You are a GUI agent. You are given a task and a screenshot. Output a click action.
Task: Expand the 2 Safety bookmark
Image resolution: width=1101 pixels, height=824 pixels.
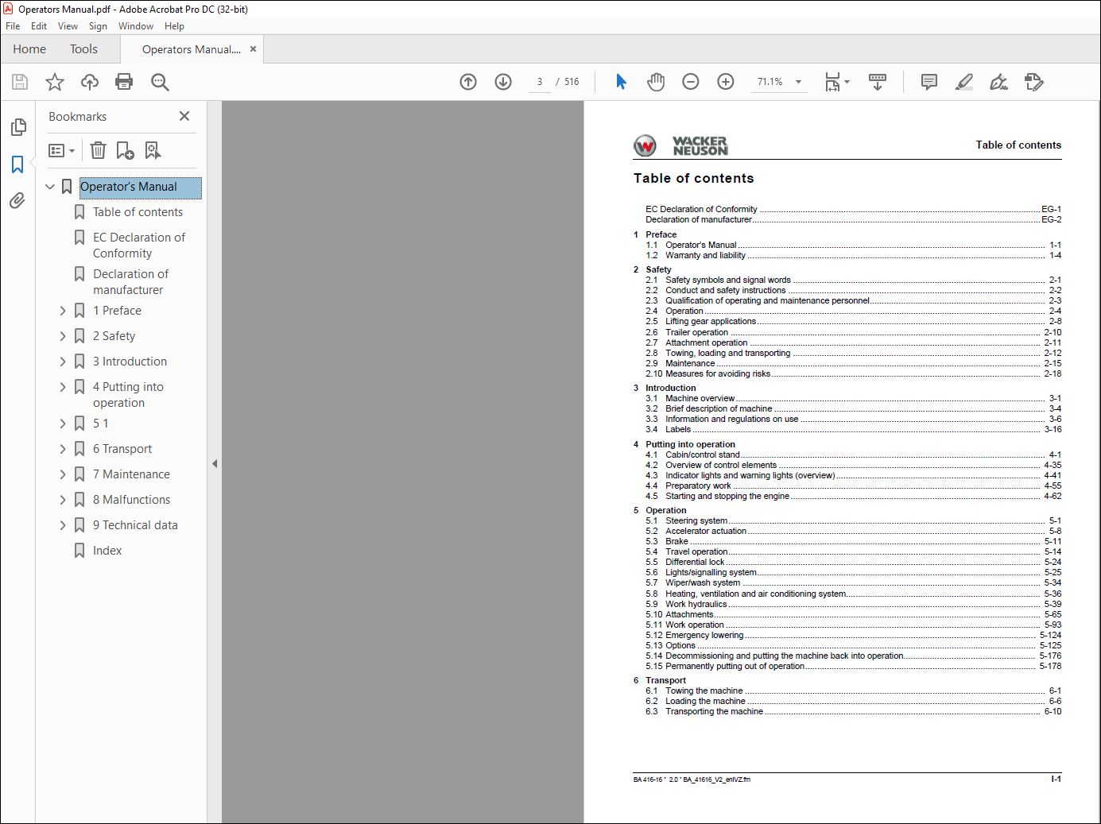pos(63,336)
